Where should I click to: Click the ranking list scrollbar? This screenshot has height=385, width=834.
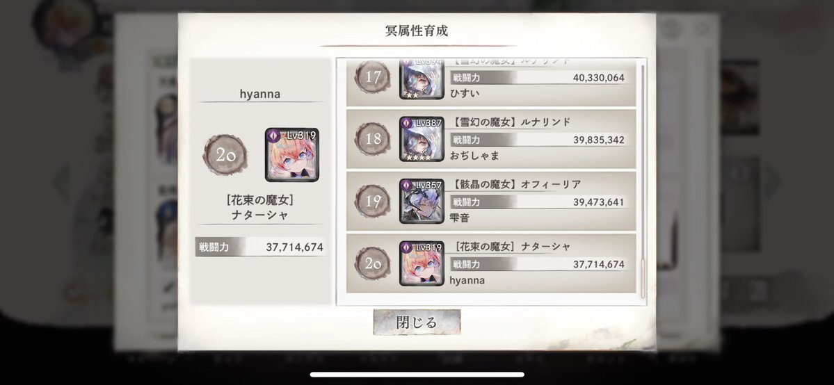click(643, 181)
